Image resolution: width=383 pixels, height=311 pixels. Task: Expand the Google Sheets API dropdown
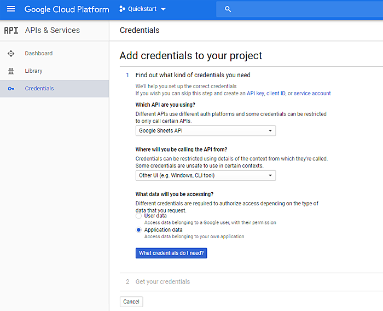click(205, 131)
